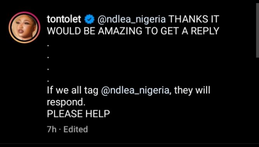Screen dimensions: 259x147
Task: Click the vertical scrollbar thumb
Action: click(x=257, y=30)
